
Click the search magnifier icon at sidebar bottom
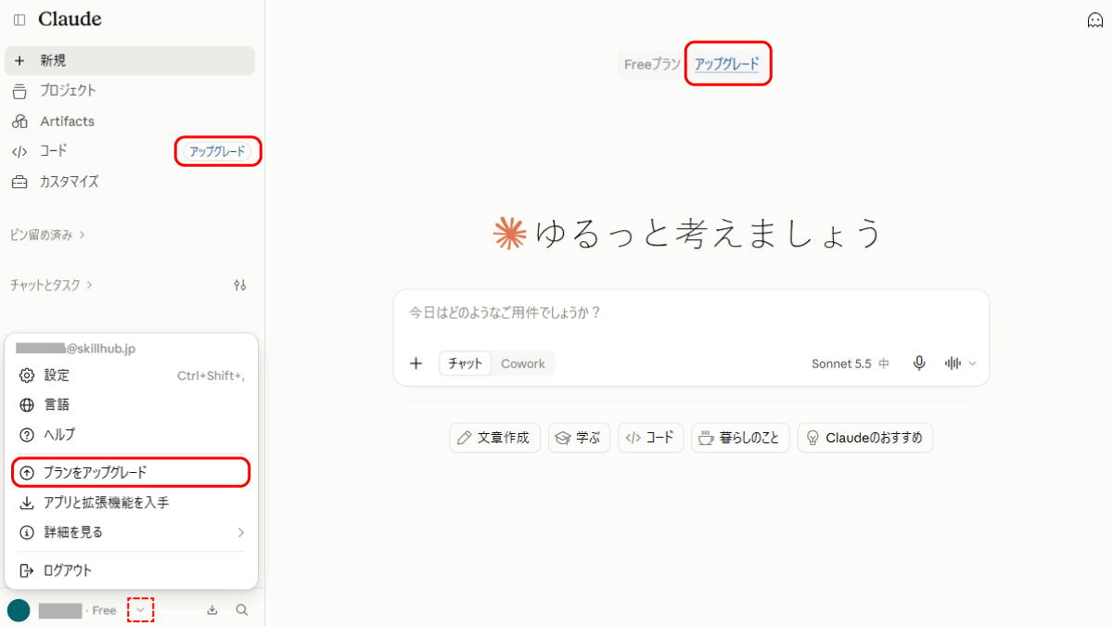[x=242, y=610]
